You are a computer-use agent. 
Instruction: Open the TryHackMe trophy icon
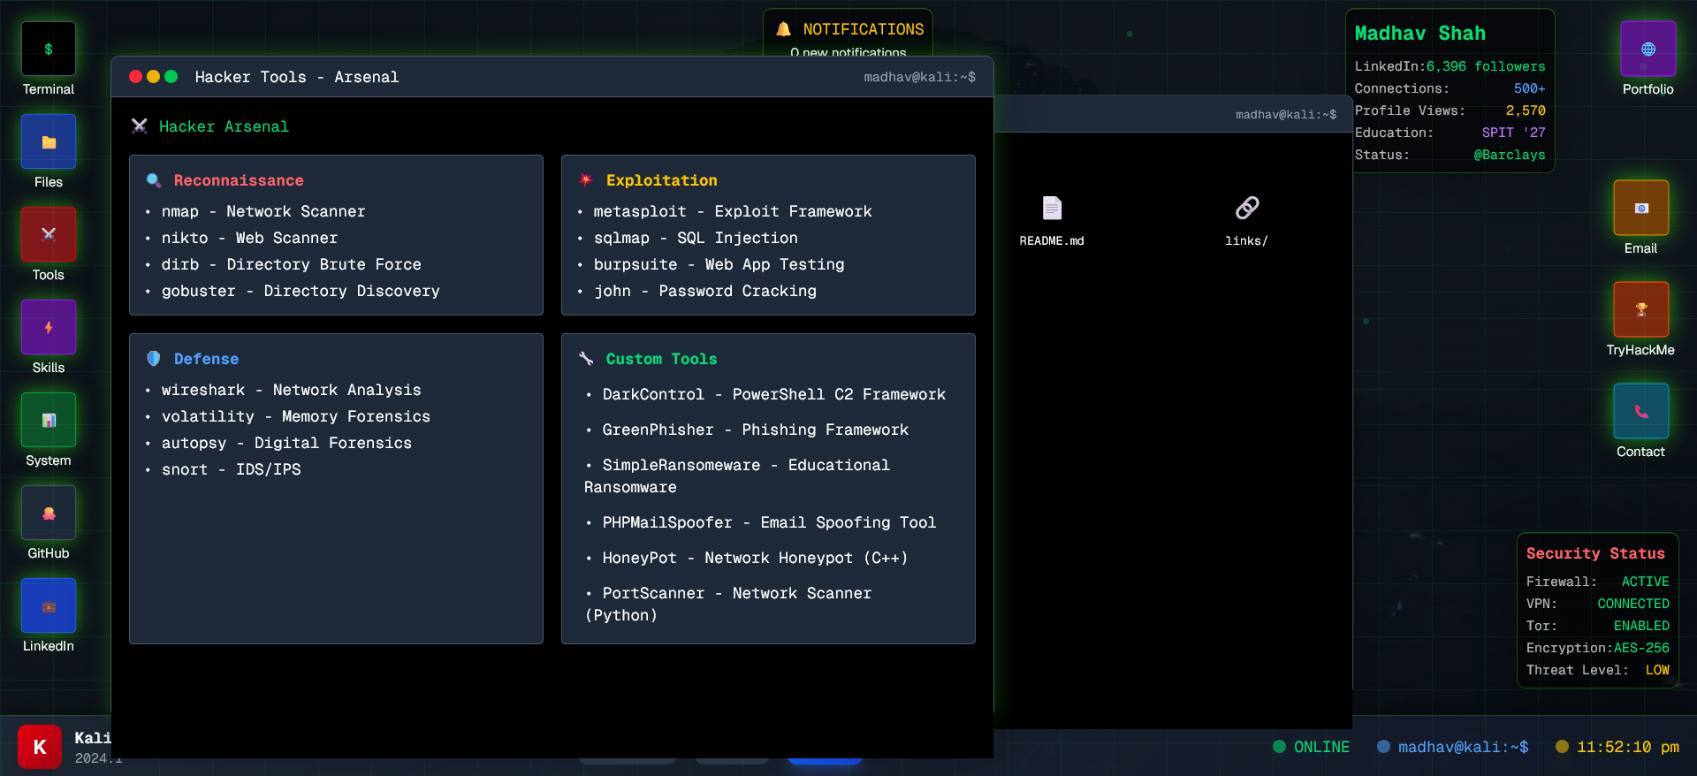(x=1640, y=309)
